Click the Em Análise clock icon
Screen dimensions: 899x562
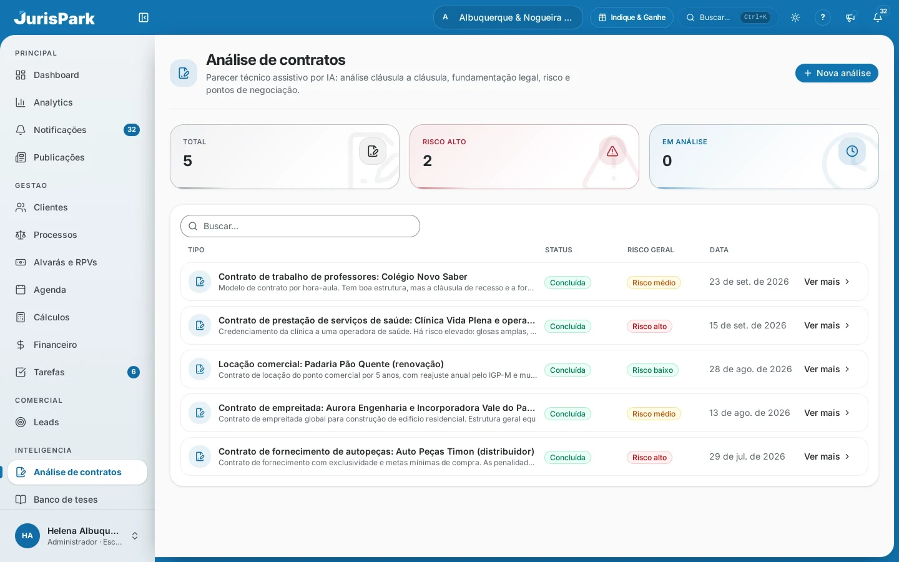pyautogui.click(x=852, y=151)
